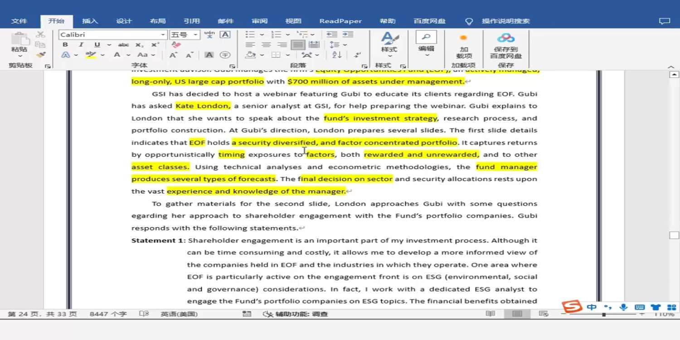680x340 pixels.
Task: Open the Editing search button
Action: click(426, 44)
